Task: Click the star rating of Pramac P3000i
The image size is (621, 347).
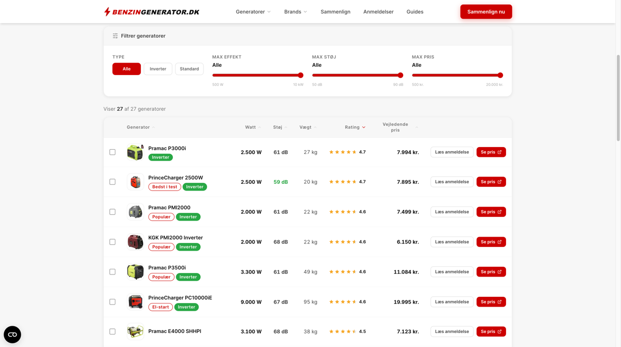Action: pos(343,152)
